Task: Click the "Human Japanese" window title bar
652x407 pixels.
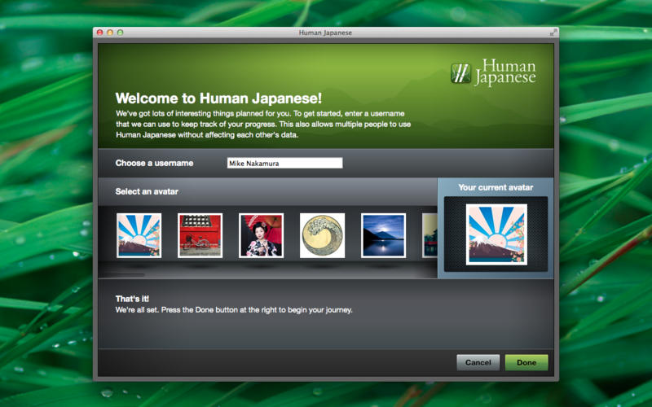Action: click(325, 33)
